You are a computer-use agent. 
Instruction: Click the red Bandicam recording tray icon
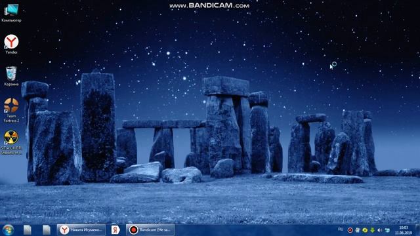(x=350, y=230)
